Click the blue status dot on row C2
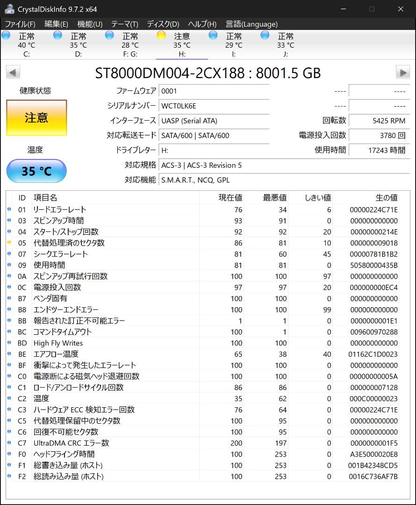Viewport: 416px width, 505px height. (9, 398)
